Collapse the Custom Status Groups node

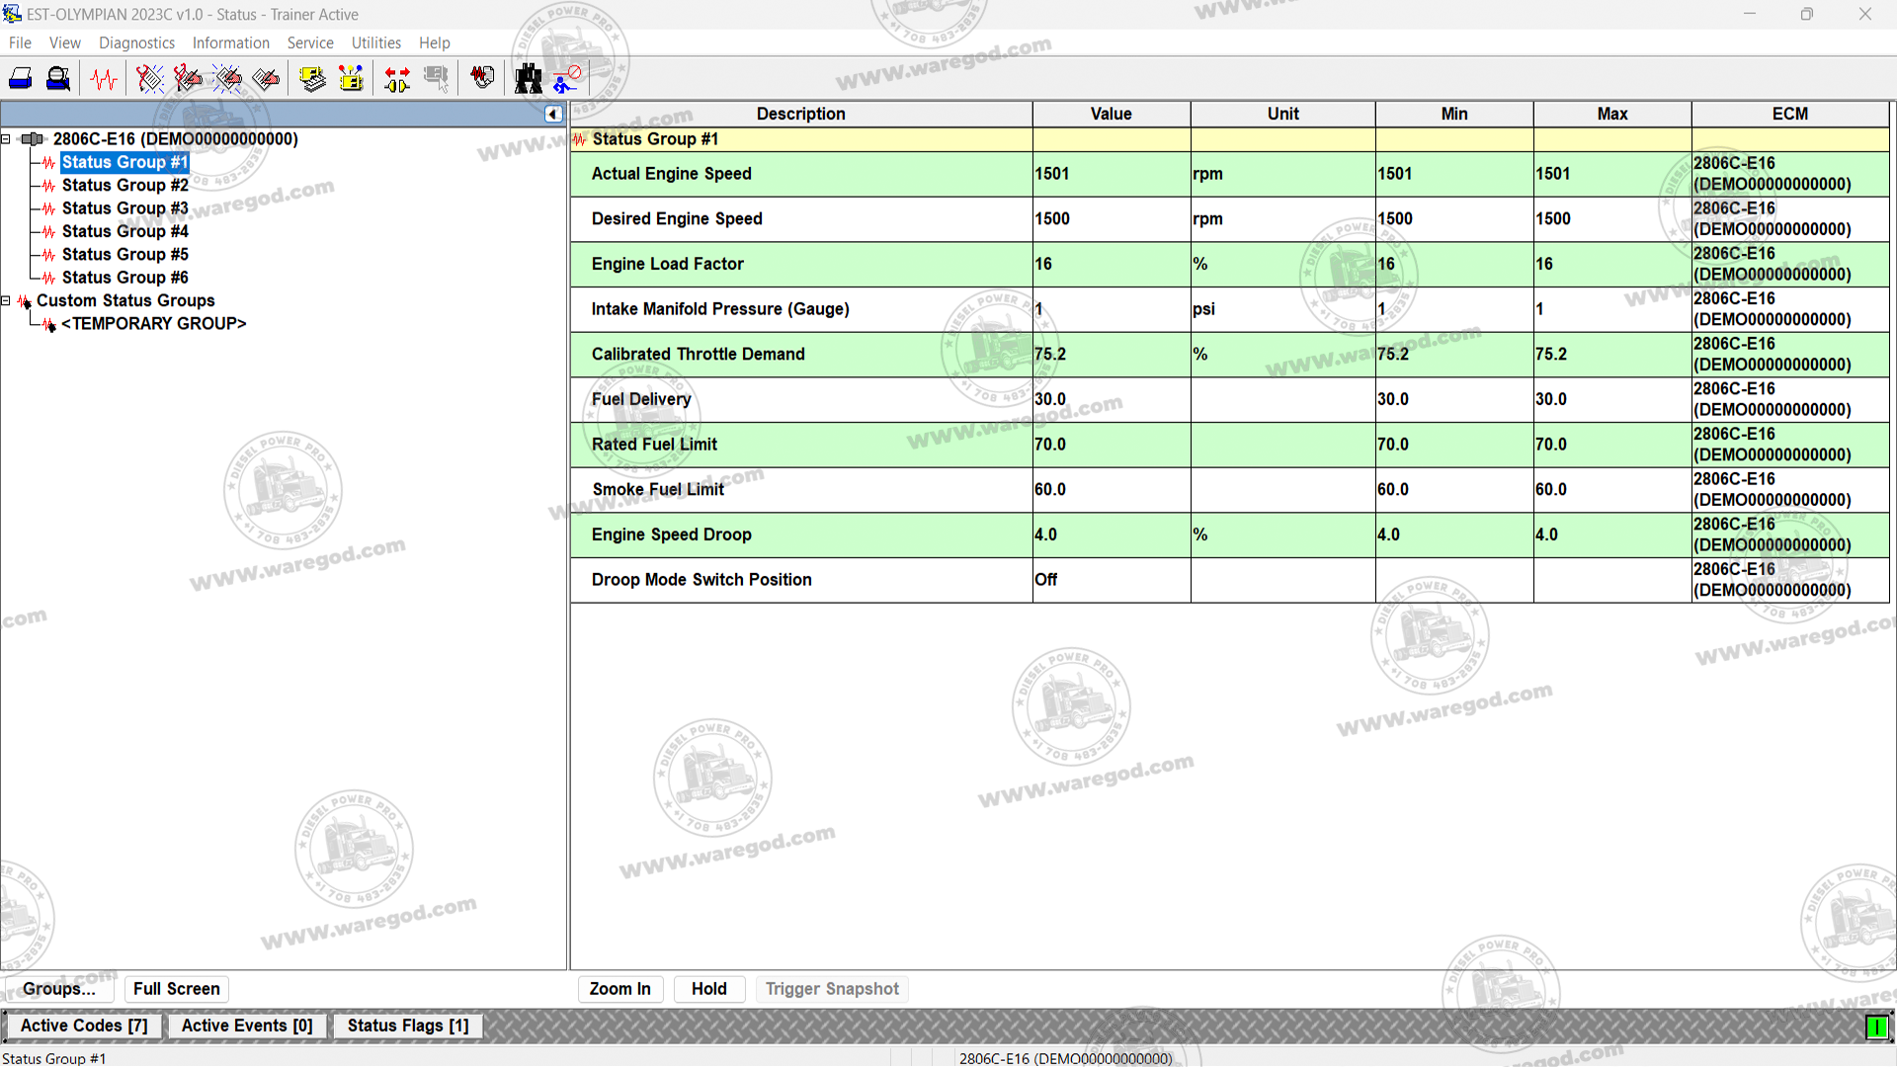point(6,300)
